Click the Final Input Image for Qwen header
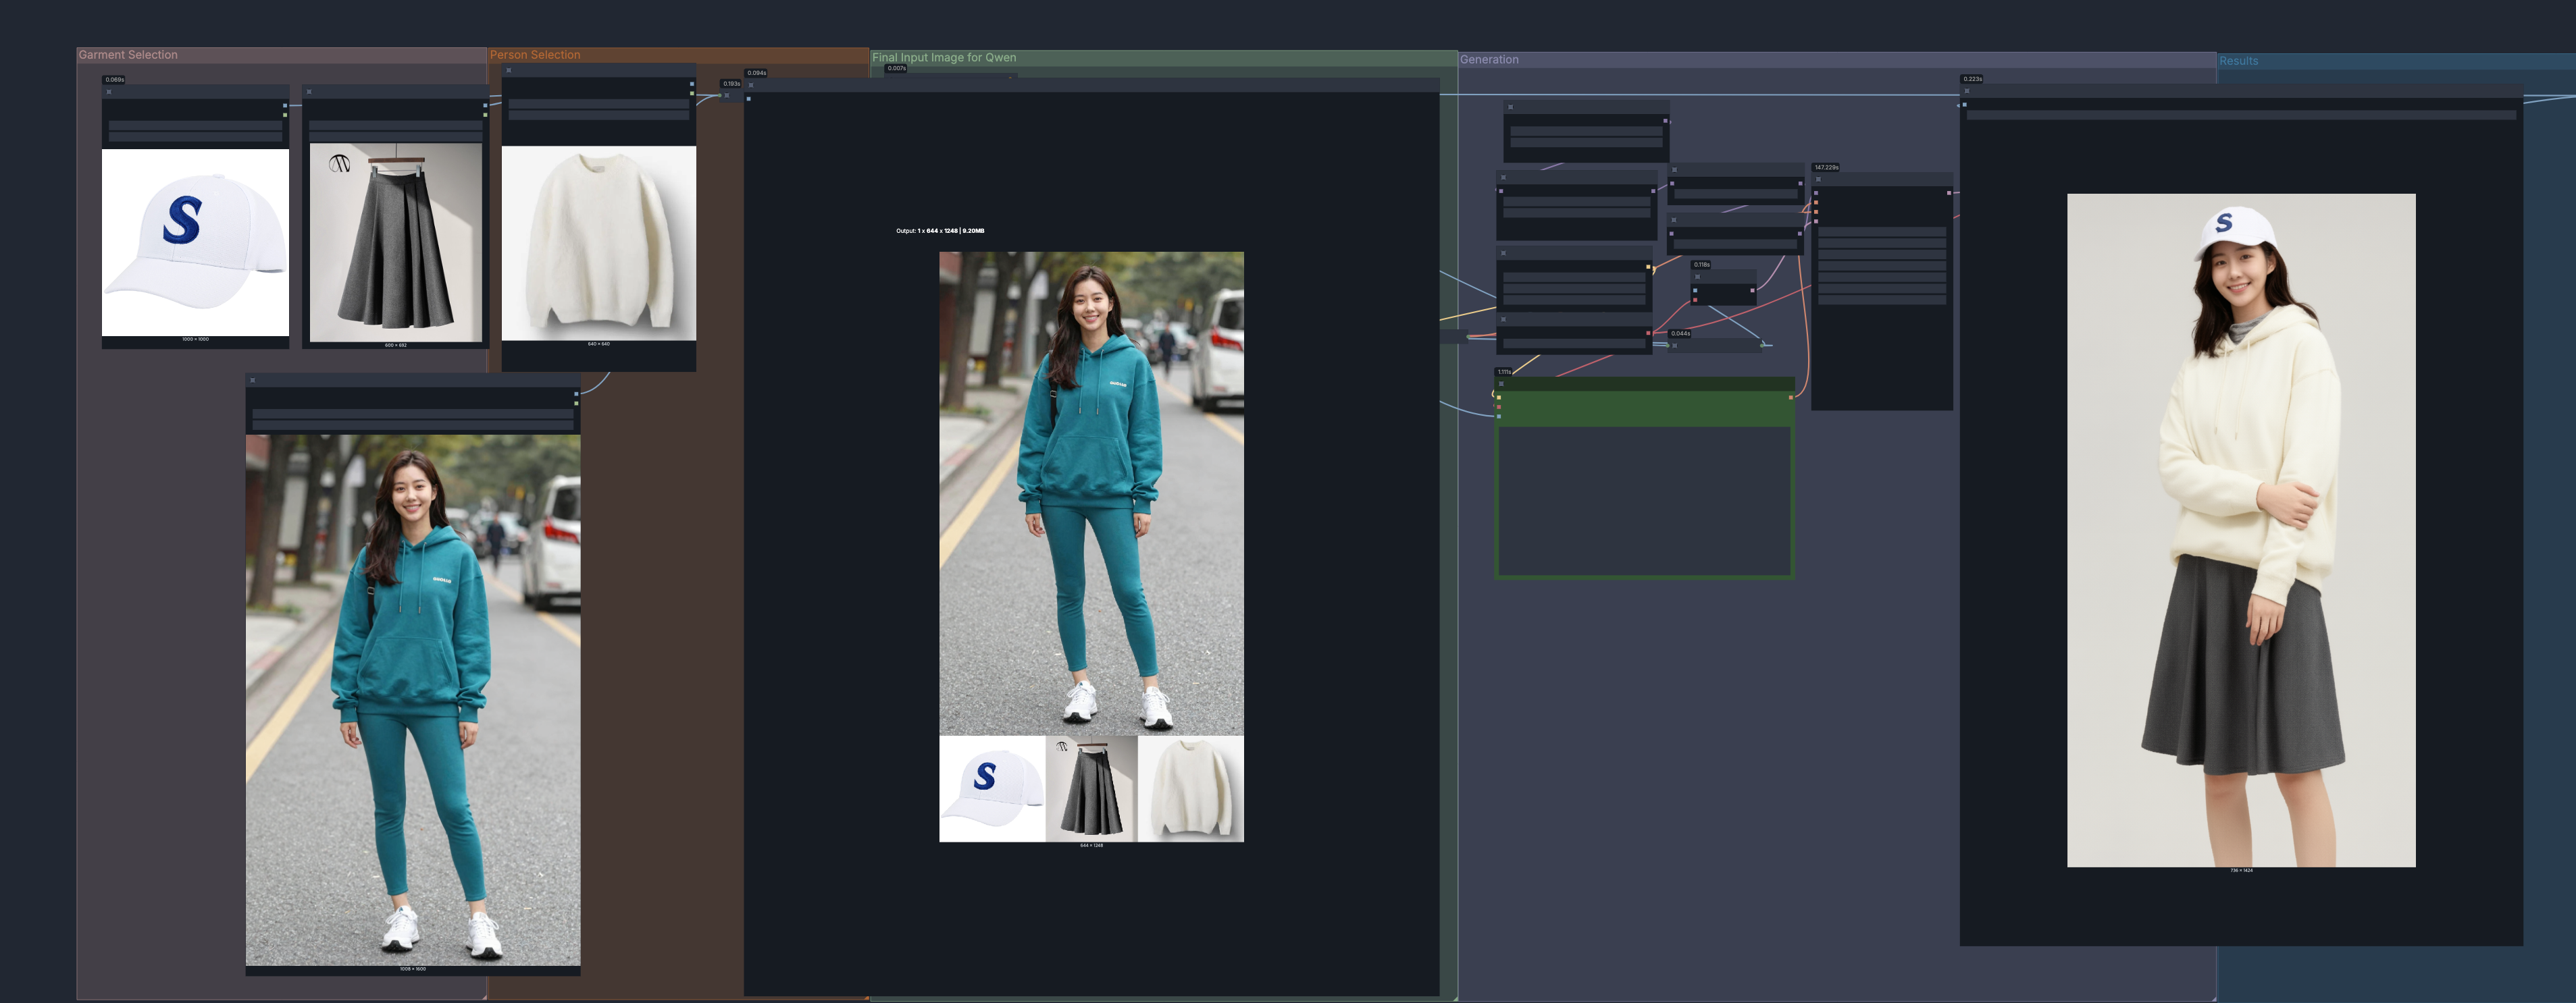 (x=943, y=58)
